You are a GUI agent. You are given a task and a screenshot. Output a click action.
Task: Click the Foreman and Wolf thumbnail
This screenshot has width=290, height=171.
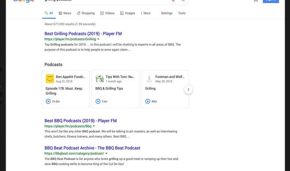(149, 79)
